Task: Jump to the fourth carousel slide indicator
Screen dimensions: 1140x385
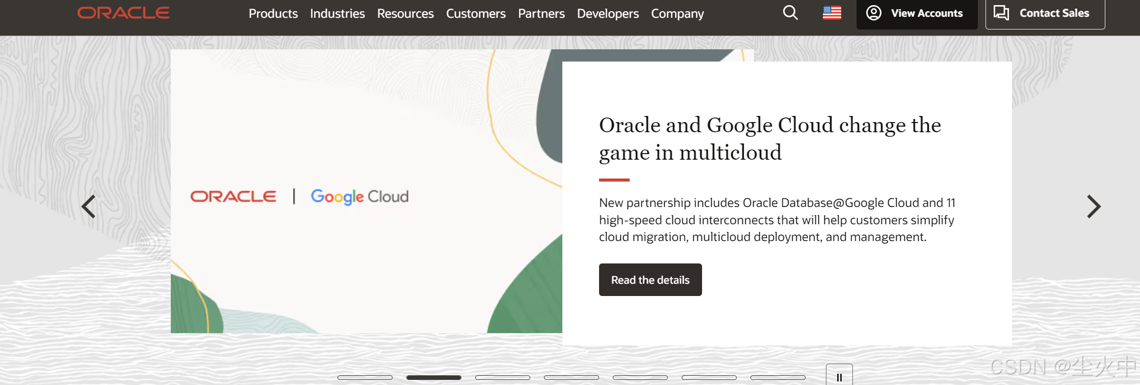Action: [x=572, y=377]
